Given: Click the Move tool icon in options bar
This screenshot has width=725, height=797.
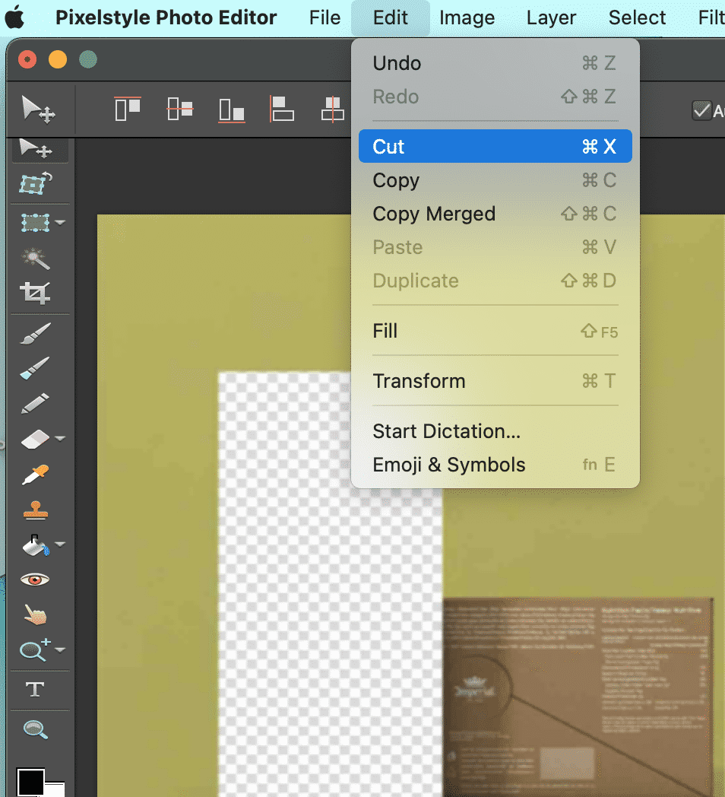Looking at the screenshot, I should [x=38, y=109].
